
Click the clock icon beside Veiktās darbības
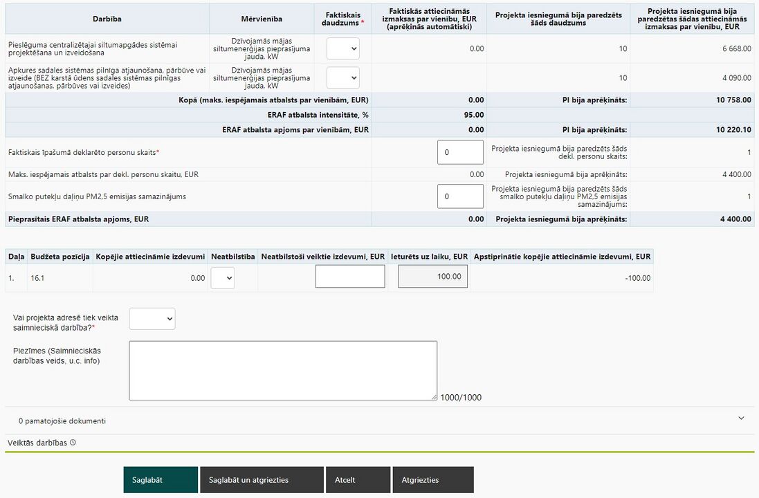click(73, 443)
